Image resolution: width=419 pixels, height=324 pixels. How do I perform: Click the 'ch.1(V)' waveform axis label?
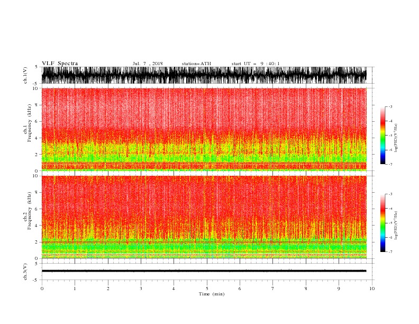coord(25,75)
